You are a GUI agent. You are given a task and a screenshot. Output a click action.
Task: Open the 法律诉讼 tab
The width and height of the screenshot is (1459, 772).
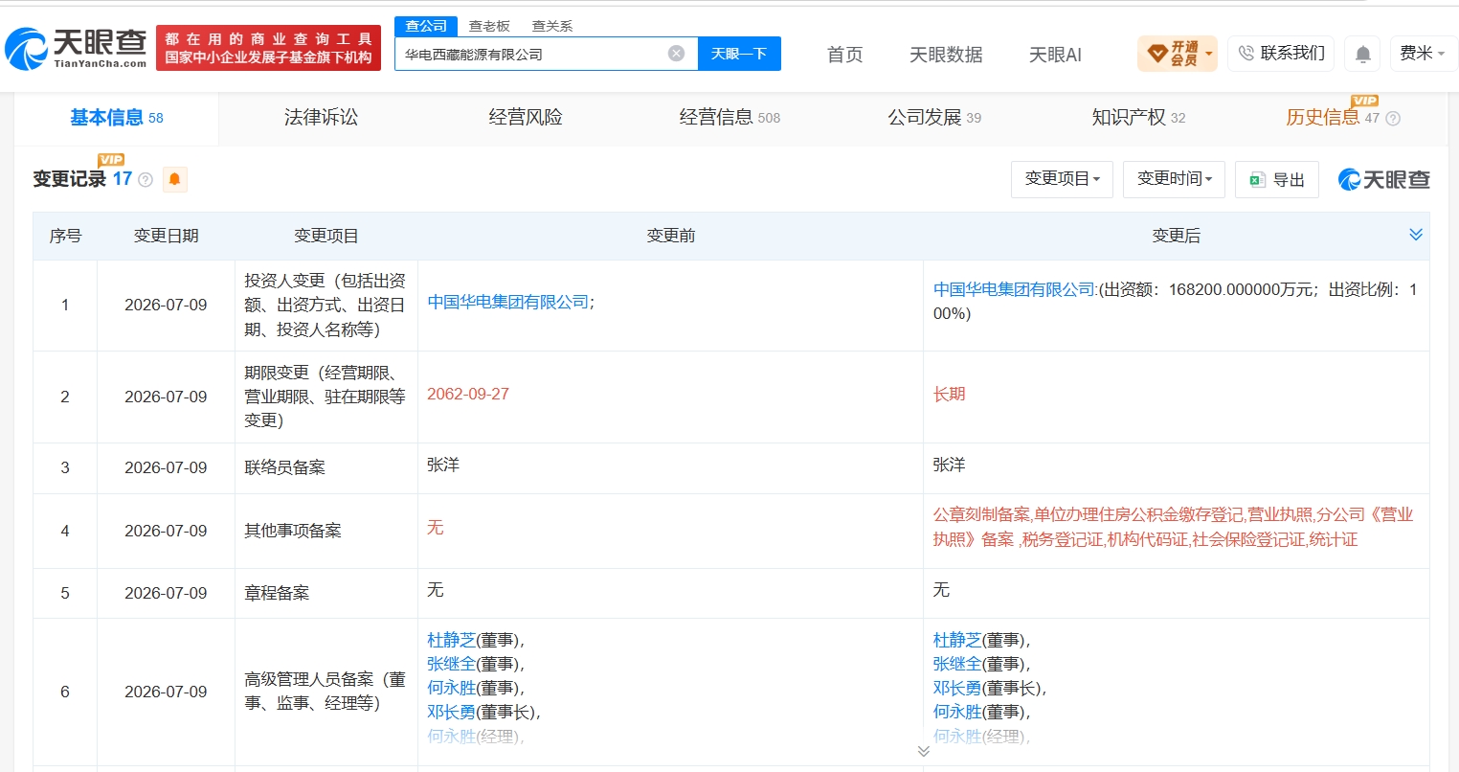pyautogui.click(x=321, y=118)
